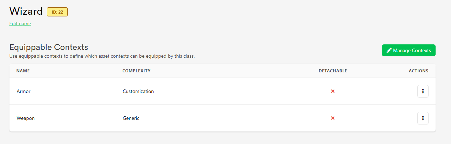The width and height of the screenshot is (451, 144).
Task: Click the Customization complexity cell
Action: [x=138, y=91]
